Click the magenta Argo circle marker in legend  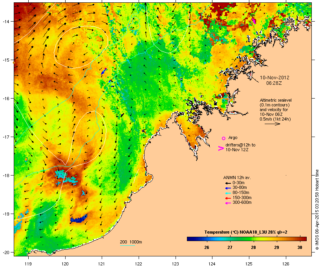tap(223, 138)
